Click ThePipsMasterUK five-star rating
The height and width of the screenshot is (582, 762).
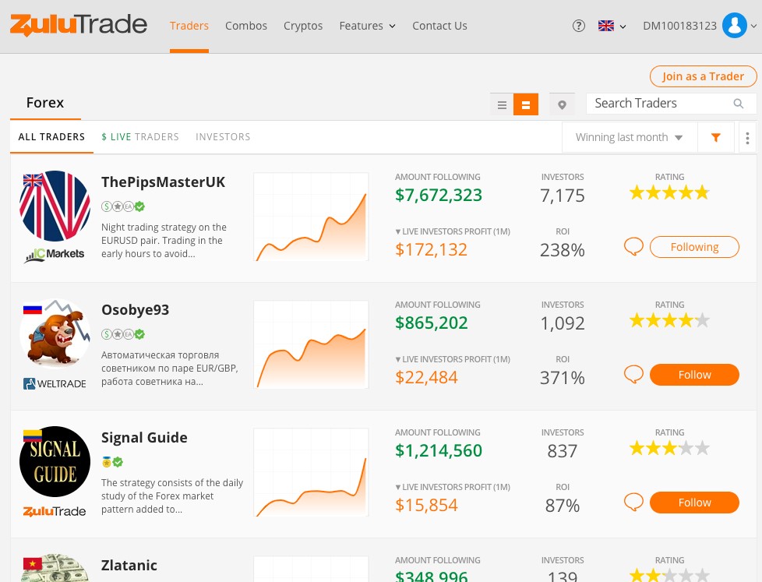(669, 193)
